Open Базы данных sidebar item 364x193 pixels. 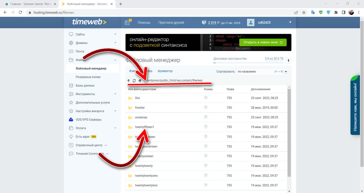click(85, 86)
